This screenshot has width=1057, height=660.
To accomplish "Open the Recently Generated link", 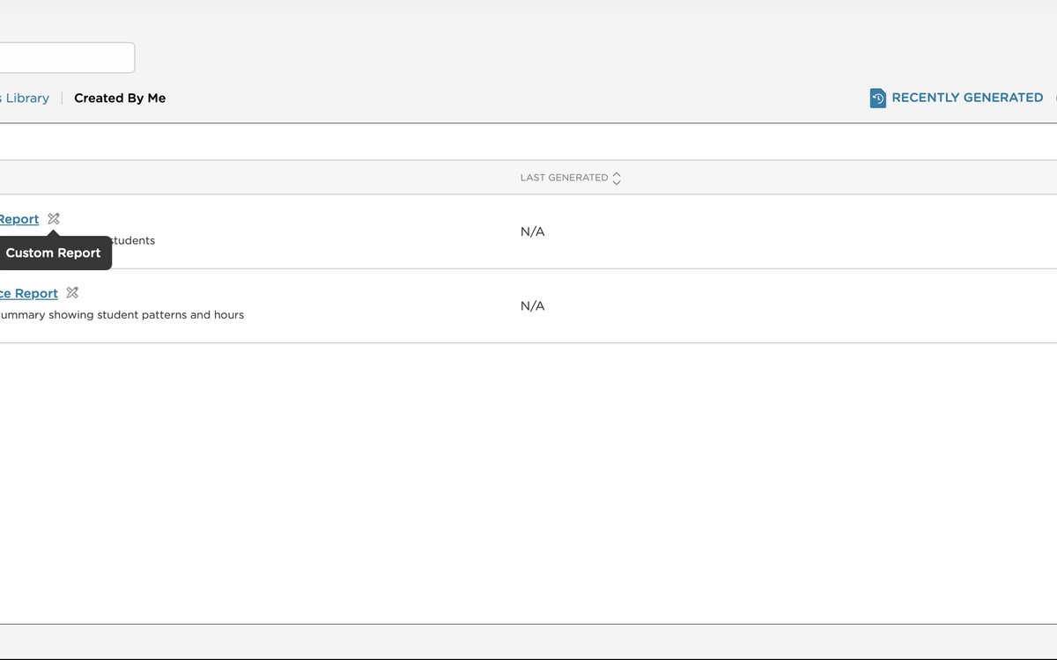I will click(967, 98).
